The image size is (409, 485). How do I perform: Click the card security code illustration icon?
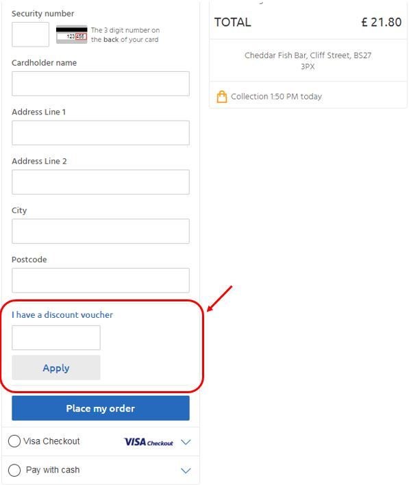point(71,35)
